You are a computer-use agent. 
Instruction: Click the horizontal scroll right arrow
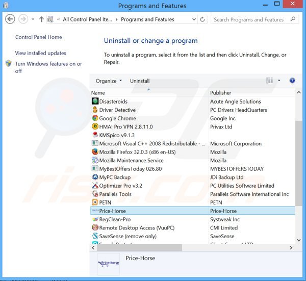click(291, 248)
